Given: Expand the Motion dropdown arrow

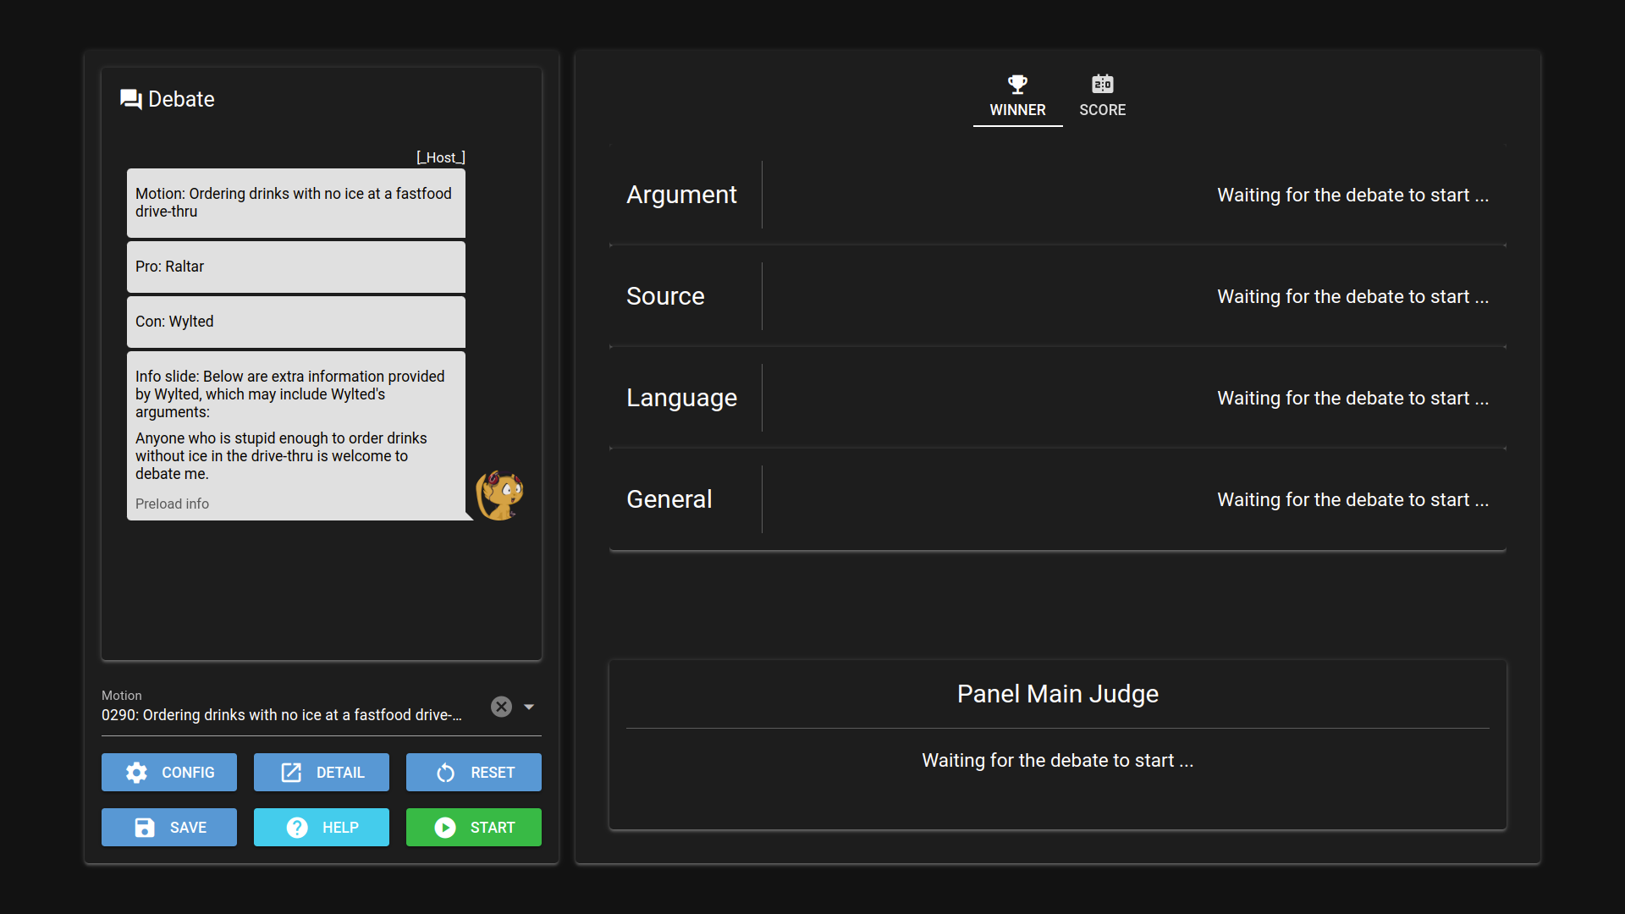Looking at the screenshot, I should click(x=529, y=707).
